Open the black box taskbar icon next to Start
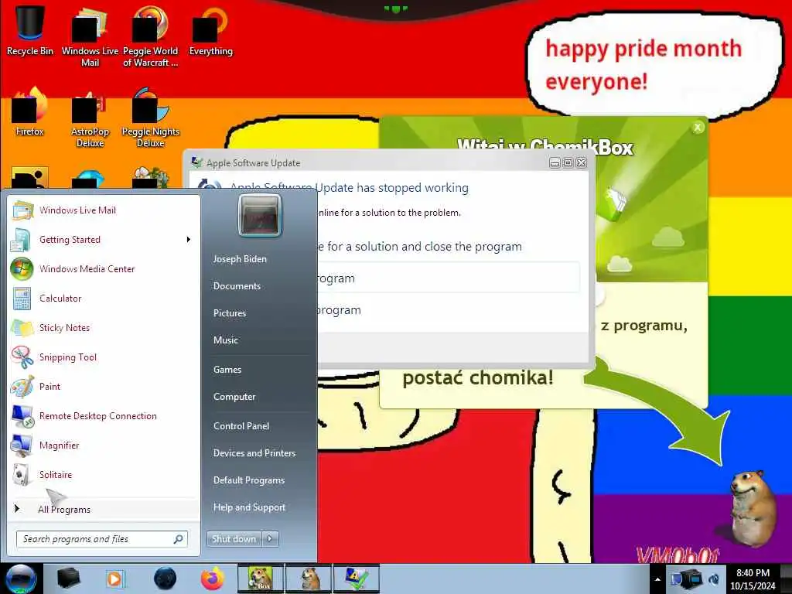The height and width of the screenshot is (594, 792). tap(68, 579)
